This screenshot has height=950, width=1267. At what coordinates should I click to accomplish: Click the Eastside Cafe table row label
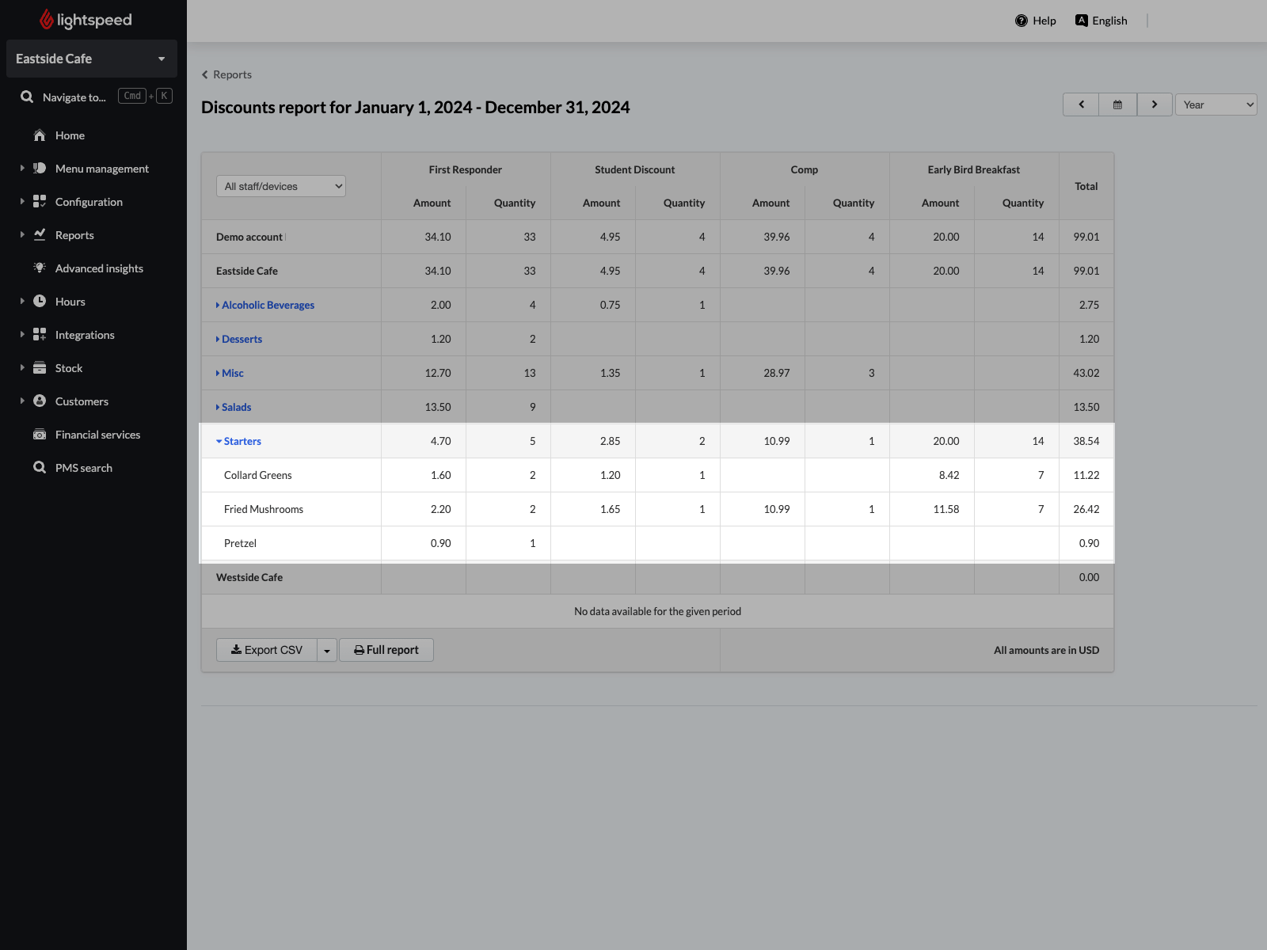click(247, 271)
